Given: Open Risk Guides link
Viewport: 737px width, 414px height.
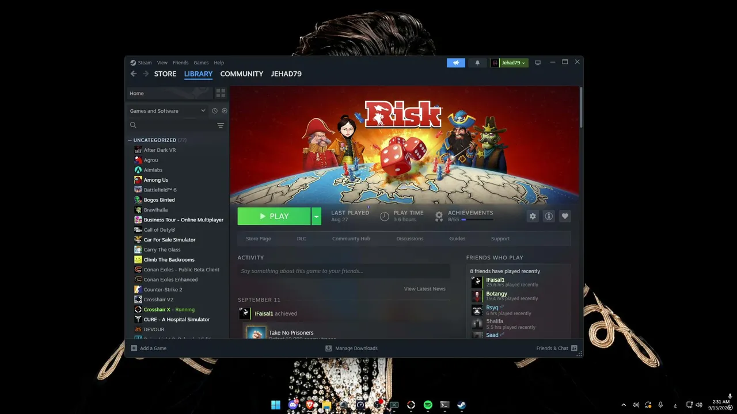Looking at the screenshot, I should 457,239.
